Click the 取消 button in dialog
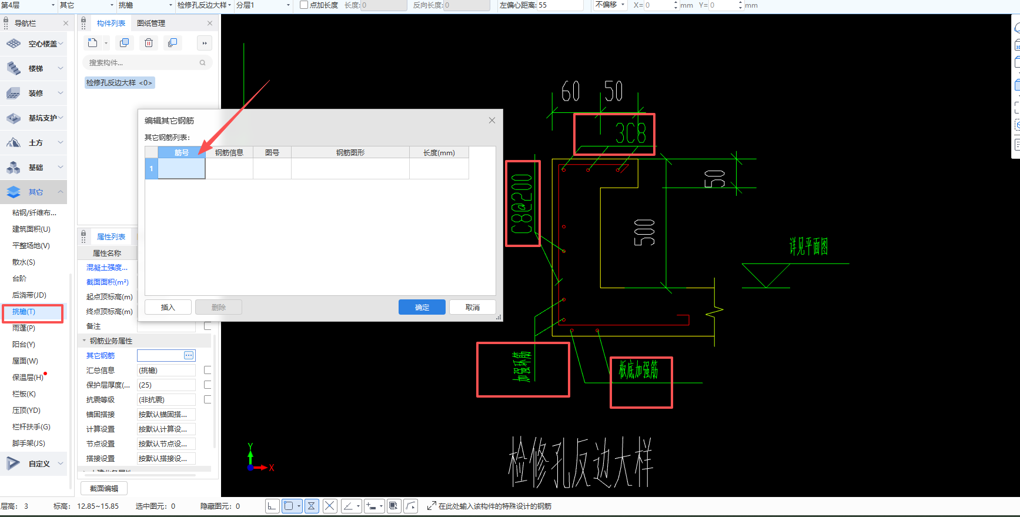This screenshot has width=1020, height=517. [473, 307]
